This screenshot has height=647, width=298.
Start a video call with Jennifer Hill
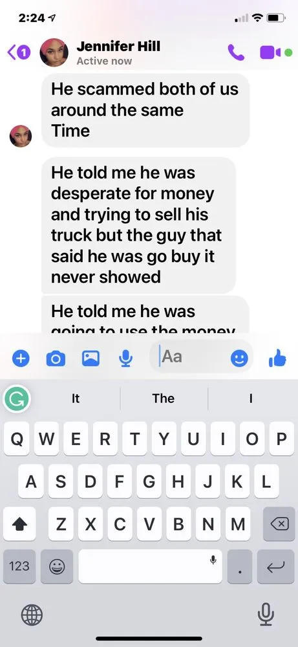270,52
